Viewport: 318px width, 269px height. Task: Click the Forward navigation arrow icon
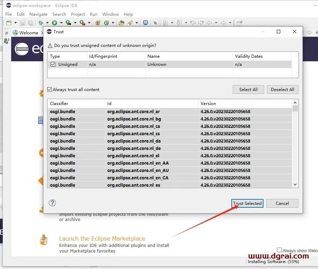click(223, 23)
